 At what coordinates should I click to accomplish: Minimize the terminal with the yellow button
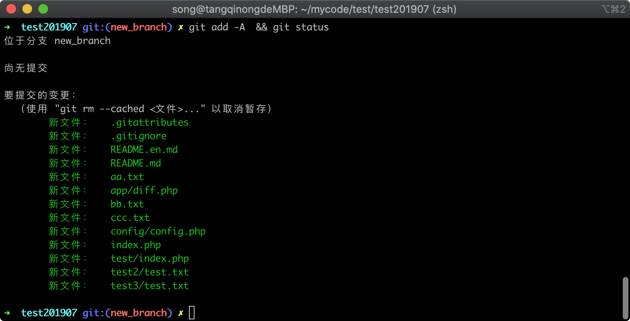point(27,9)
